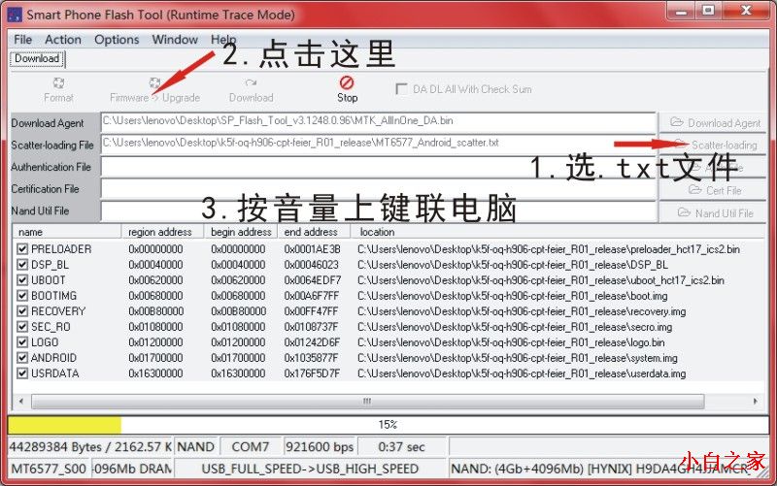This screenshot has height=486, width=777.
Task: Select the uboot_hct17_ics2.bin path entry
Action: 541,280
